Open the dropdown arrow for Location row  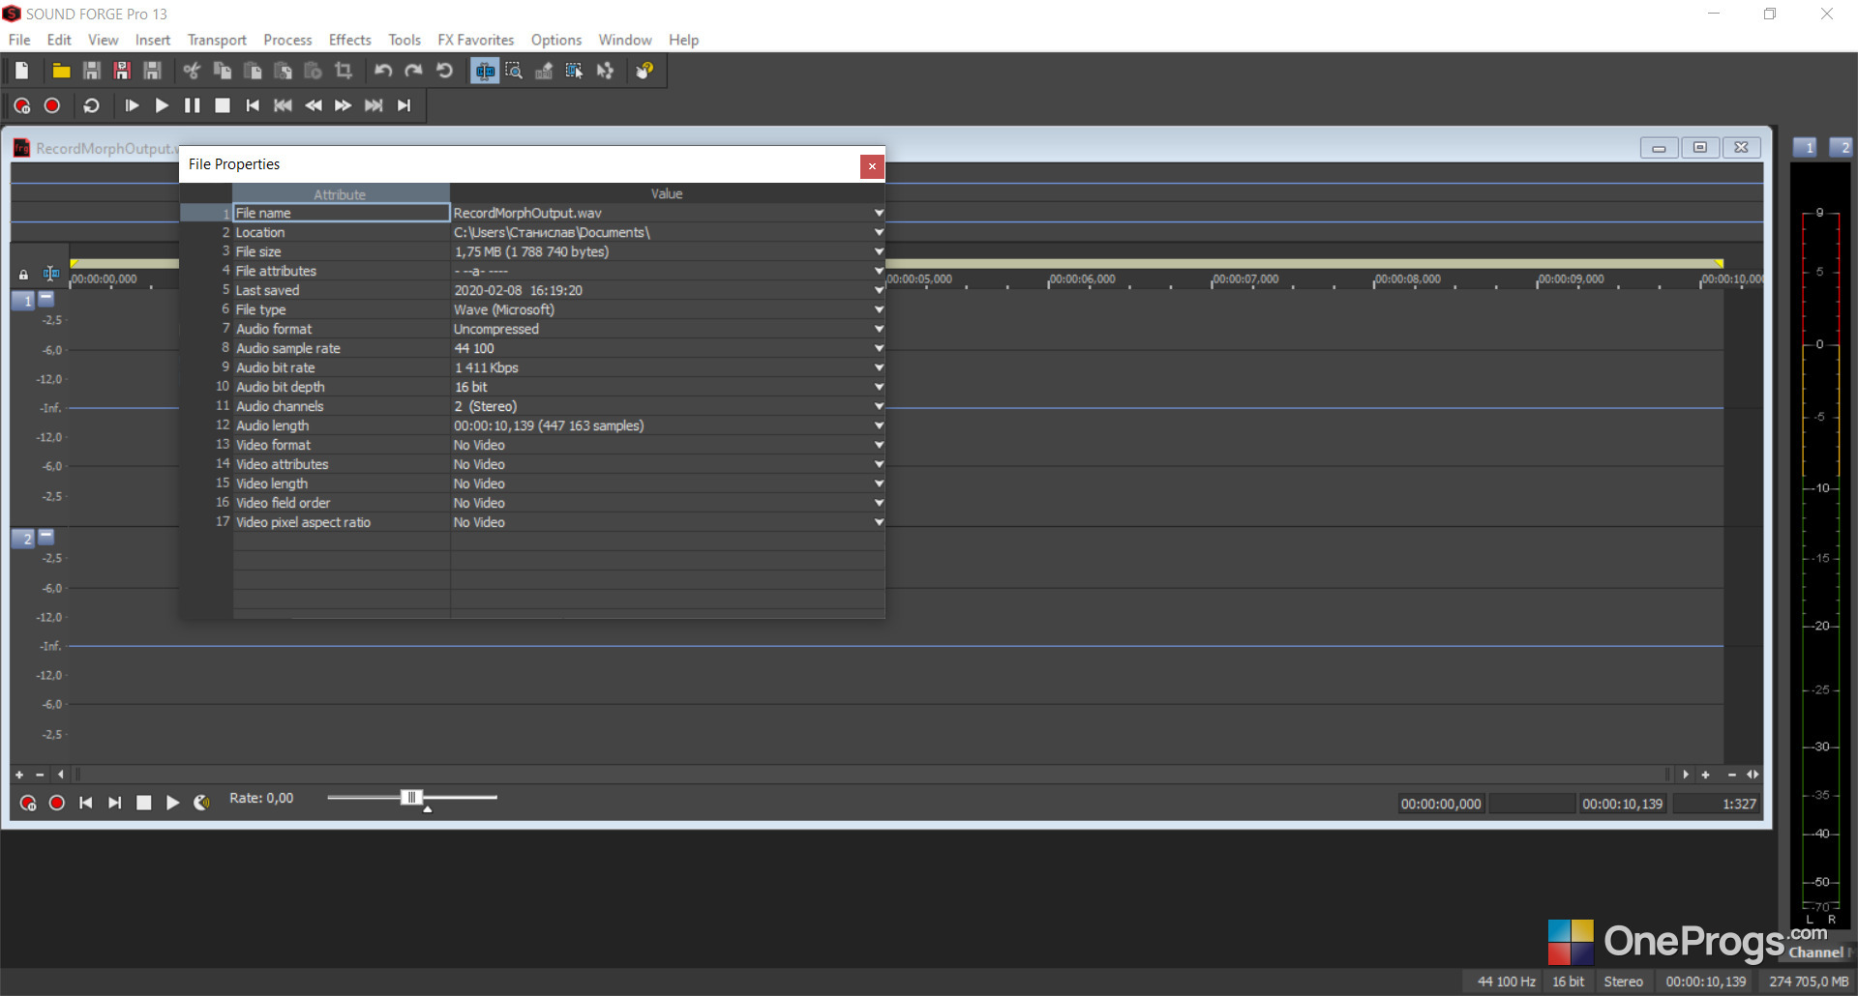(879, 232)
